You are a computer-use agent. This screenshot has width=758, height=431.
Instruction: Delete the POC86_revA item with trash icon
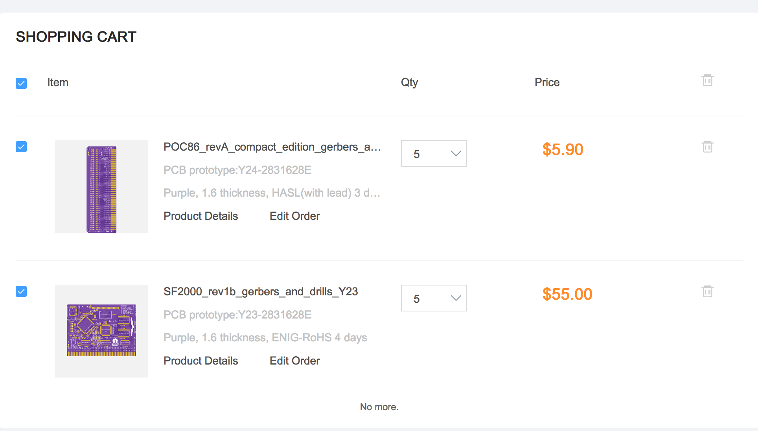tap(707, 147)
